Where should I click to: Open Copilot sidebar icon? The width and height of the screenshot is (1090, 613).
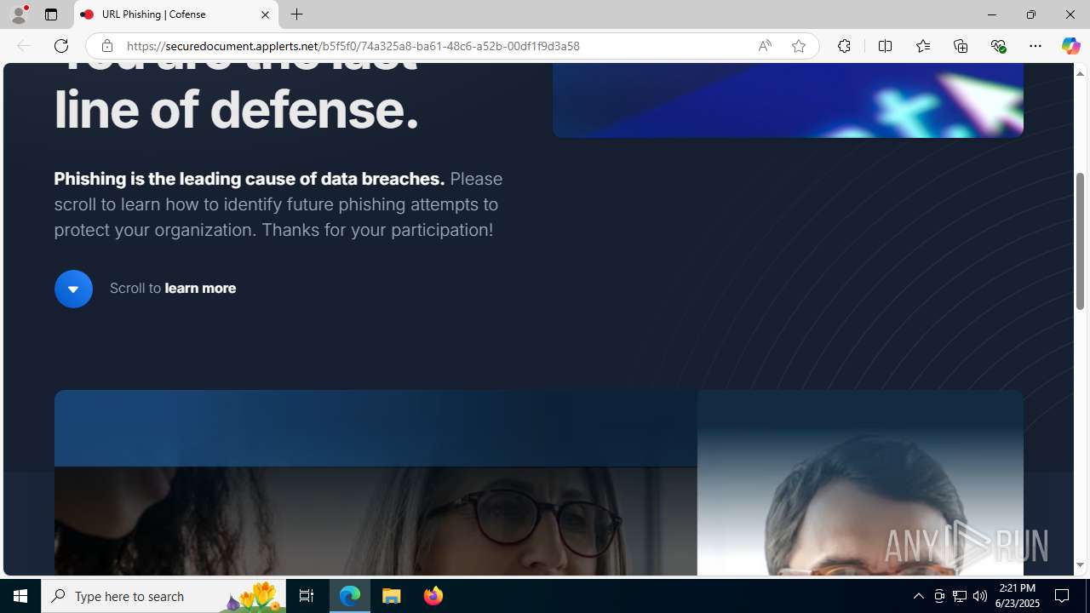pyautogui.click(x=1070, y=46)
